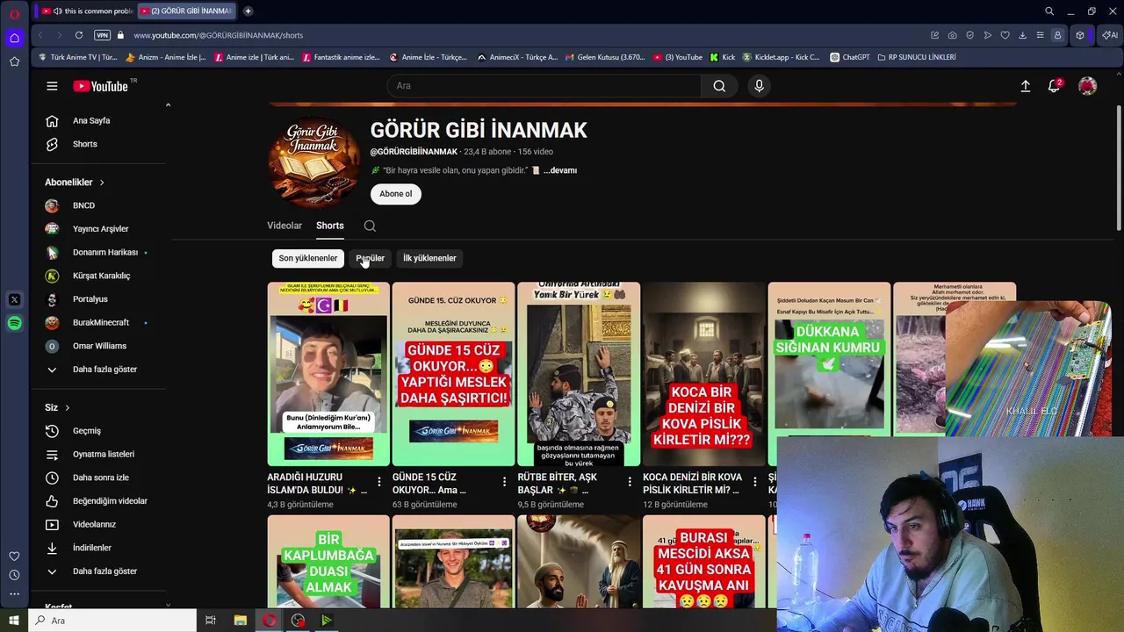Expand channel description with '...devamı'
Screen dimensions: 1124x632
560,170
